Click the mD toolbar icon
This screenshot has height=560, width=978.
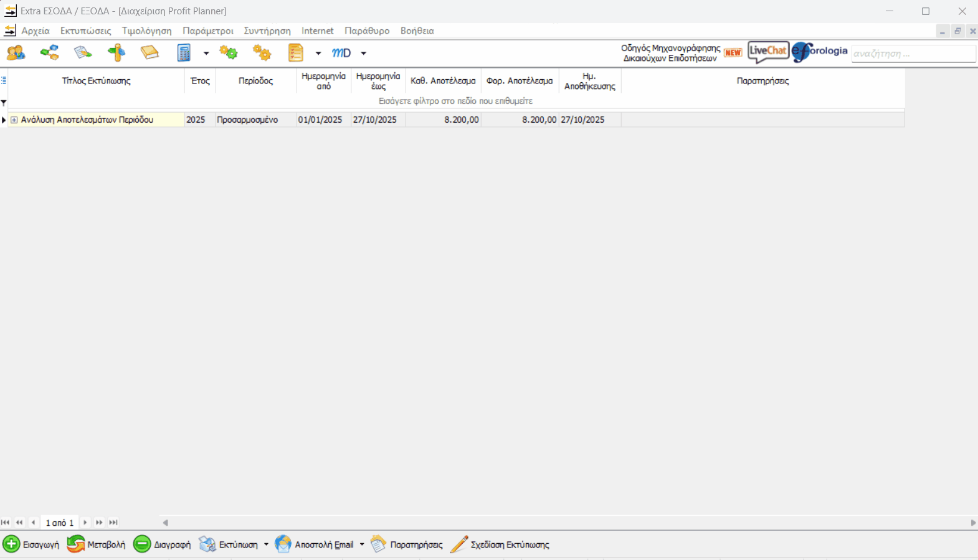(x=341, y=53)
